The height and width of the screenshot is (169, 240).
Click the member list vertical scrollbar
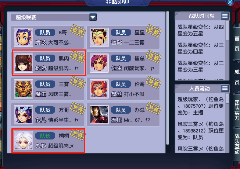point(168,78)
